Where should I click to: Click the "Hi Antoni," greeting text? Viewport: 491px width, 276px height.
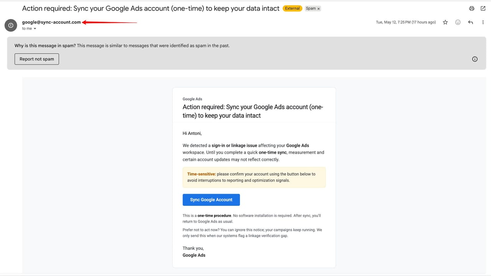point(192,133)
